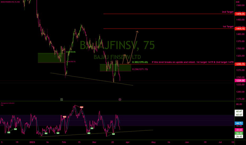Image resolution: width=246 pixels, height=145 pixels.
Task: Click 'May' on the time axis
Action: 153,142
